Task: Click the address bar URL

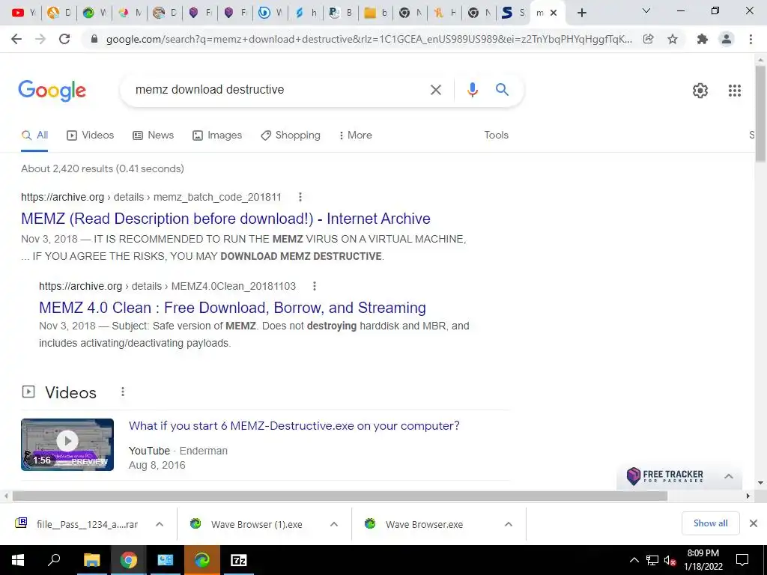Action: [x=369, y=39]
